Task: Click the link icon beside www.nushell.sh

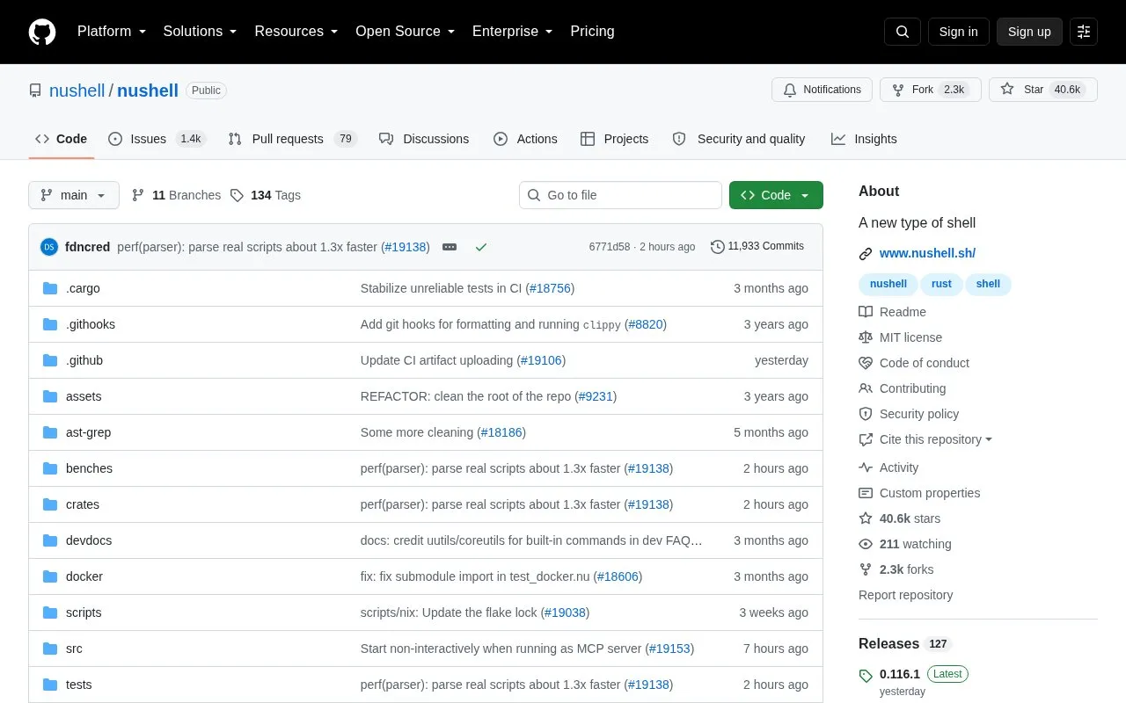Action: click(866, 254)
